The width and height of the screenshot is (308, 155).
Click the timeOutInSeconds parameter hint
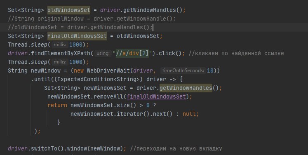(x=183, y=70)
